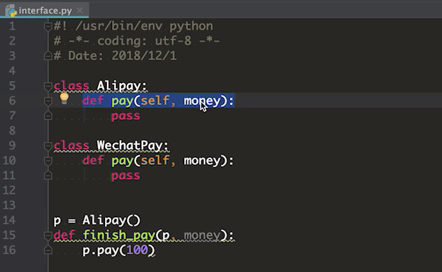The width and height of the screenshot is (442, 272).
Task: Click line number 14 in the gutter
Action: click(9, 220)
